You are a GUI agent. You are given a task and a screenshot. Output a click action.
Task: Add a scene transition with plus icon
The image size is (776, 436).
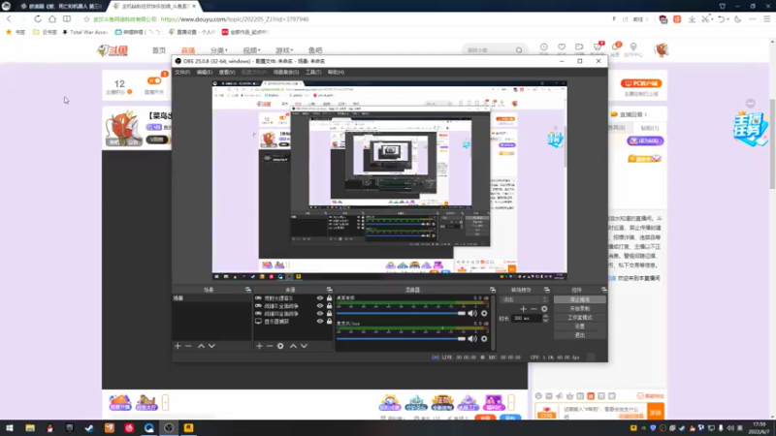pos(523,309)
